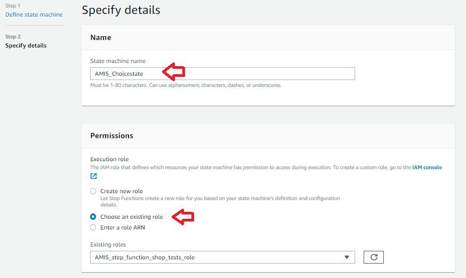The image size is (466, 278).
Task: Click the Existing roles dropdown arrow
Action: coord(347,257)
